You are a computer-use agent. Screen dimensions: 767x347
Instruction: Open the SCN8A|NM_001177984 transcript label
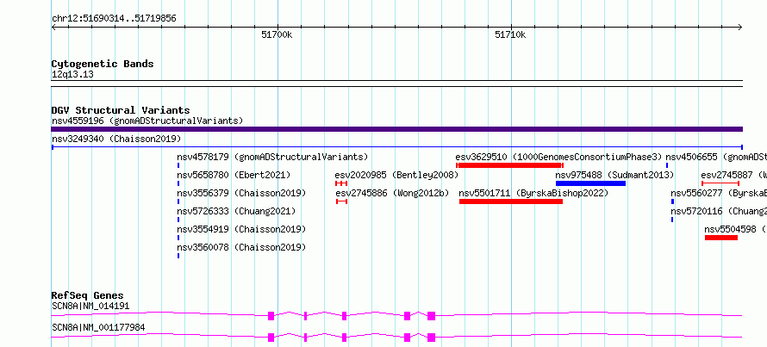point(98,327)
